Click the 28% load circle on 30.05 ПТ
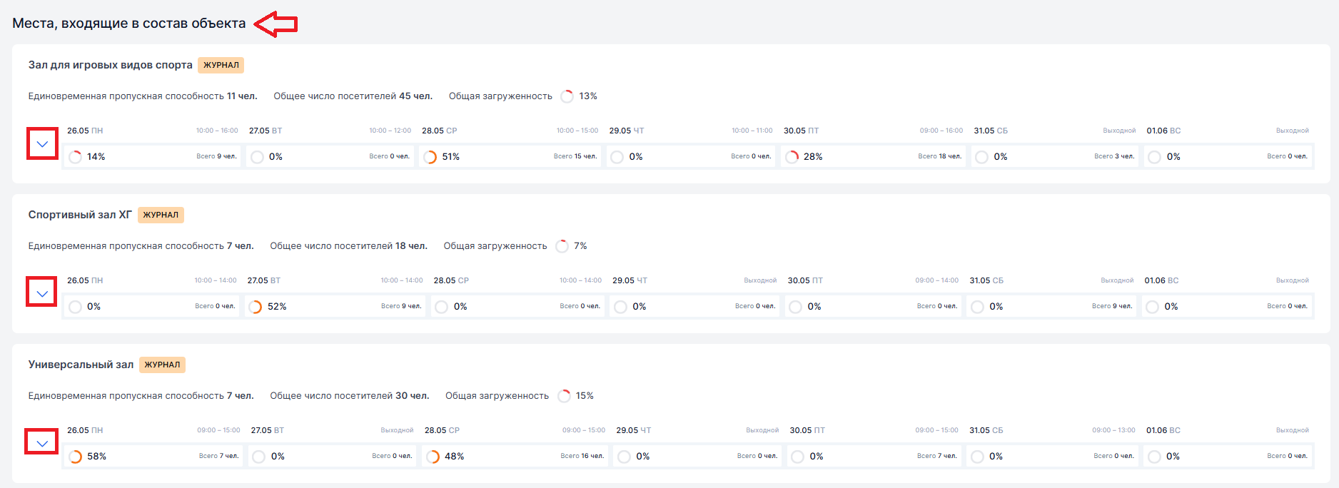This screenshot has height=488, width=1339. (792, 157)
